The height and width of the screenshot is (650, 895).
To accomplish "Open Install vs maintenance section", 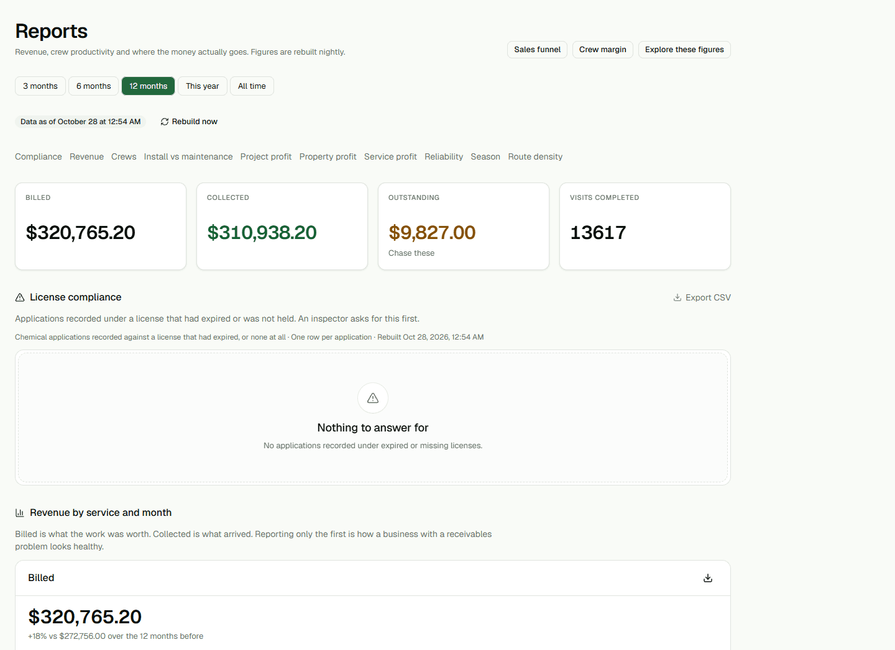I will coord(188,157).
